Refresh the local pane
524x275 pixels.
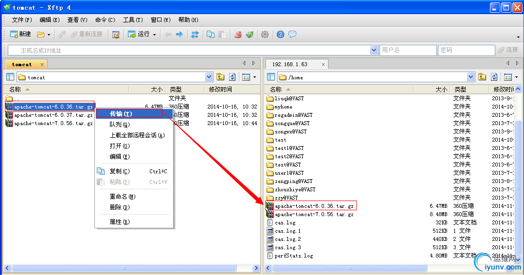(232, 77)
